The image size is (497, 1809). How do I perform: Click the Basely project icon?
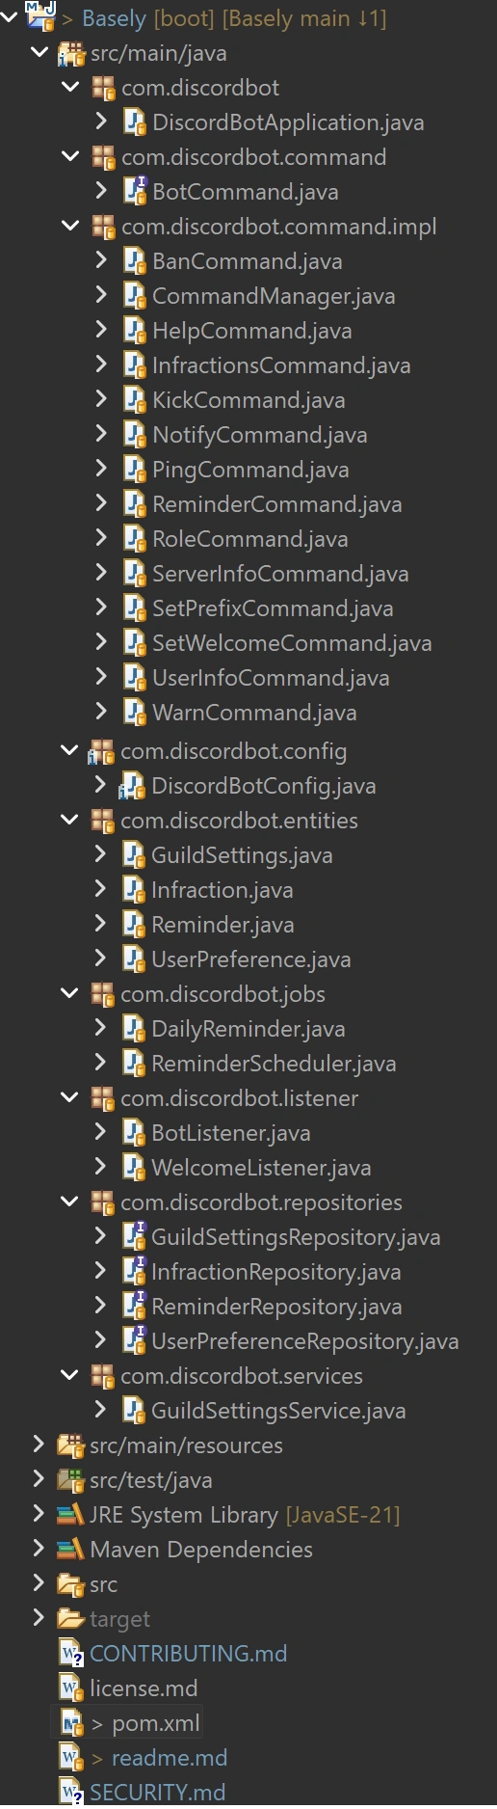(x=40, y=16)
